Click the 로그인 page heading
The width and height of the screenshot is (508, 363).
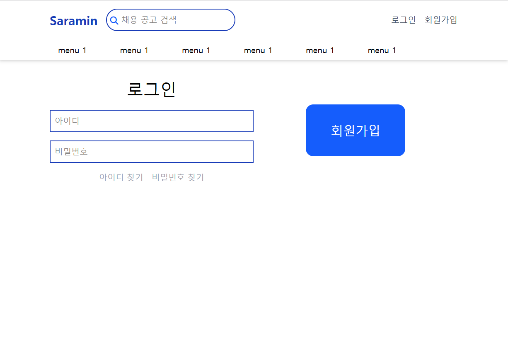coord(152,90)
